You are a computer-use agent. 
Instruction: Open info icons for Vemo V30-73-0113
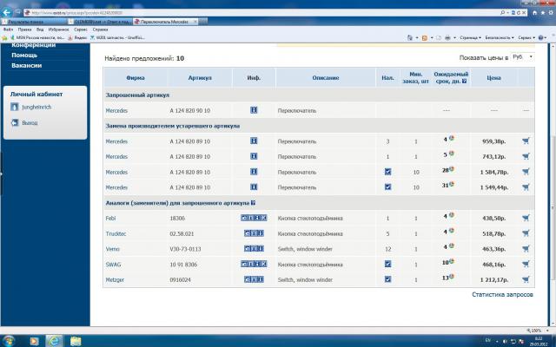point(254,249)
